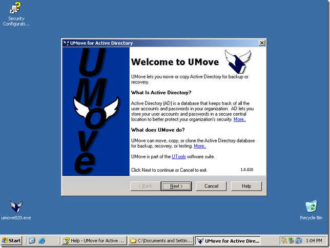Click the dialog title bar text

point(101,43)
